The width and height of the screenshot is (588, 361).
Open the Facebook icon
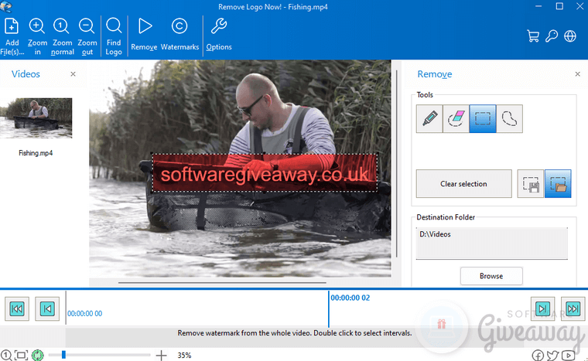tap(538, 355)
